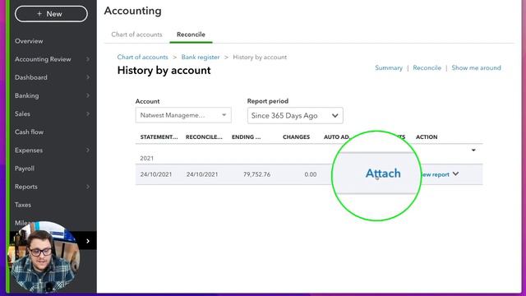Open Payroll in sidebar
526x296 pixels.
point(25,168)
